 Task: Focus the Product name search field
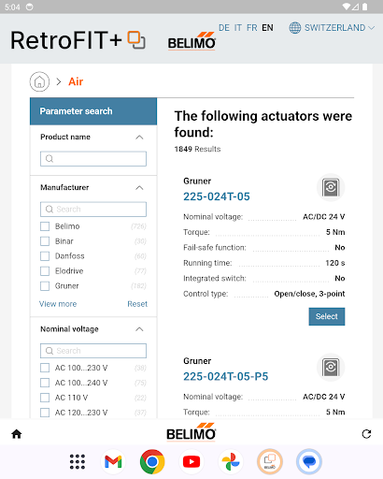(x=93, y=159)
